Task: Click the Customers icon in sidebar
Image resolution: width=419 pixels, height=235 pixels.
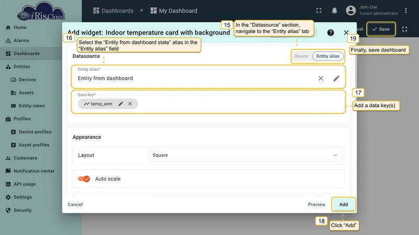Action: pyautogui.click(x=8, y=158)
